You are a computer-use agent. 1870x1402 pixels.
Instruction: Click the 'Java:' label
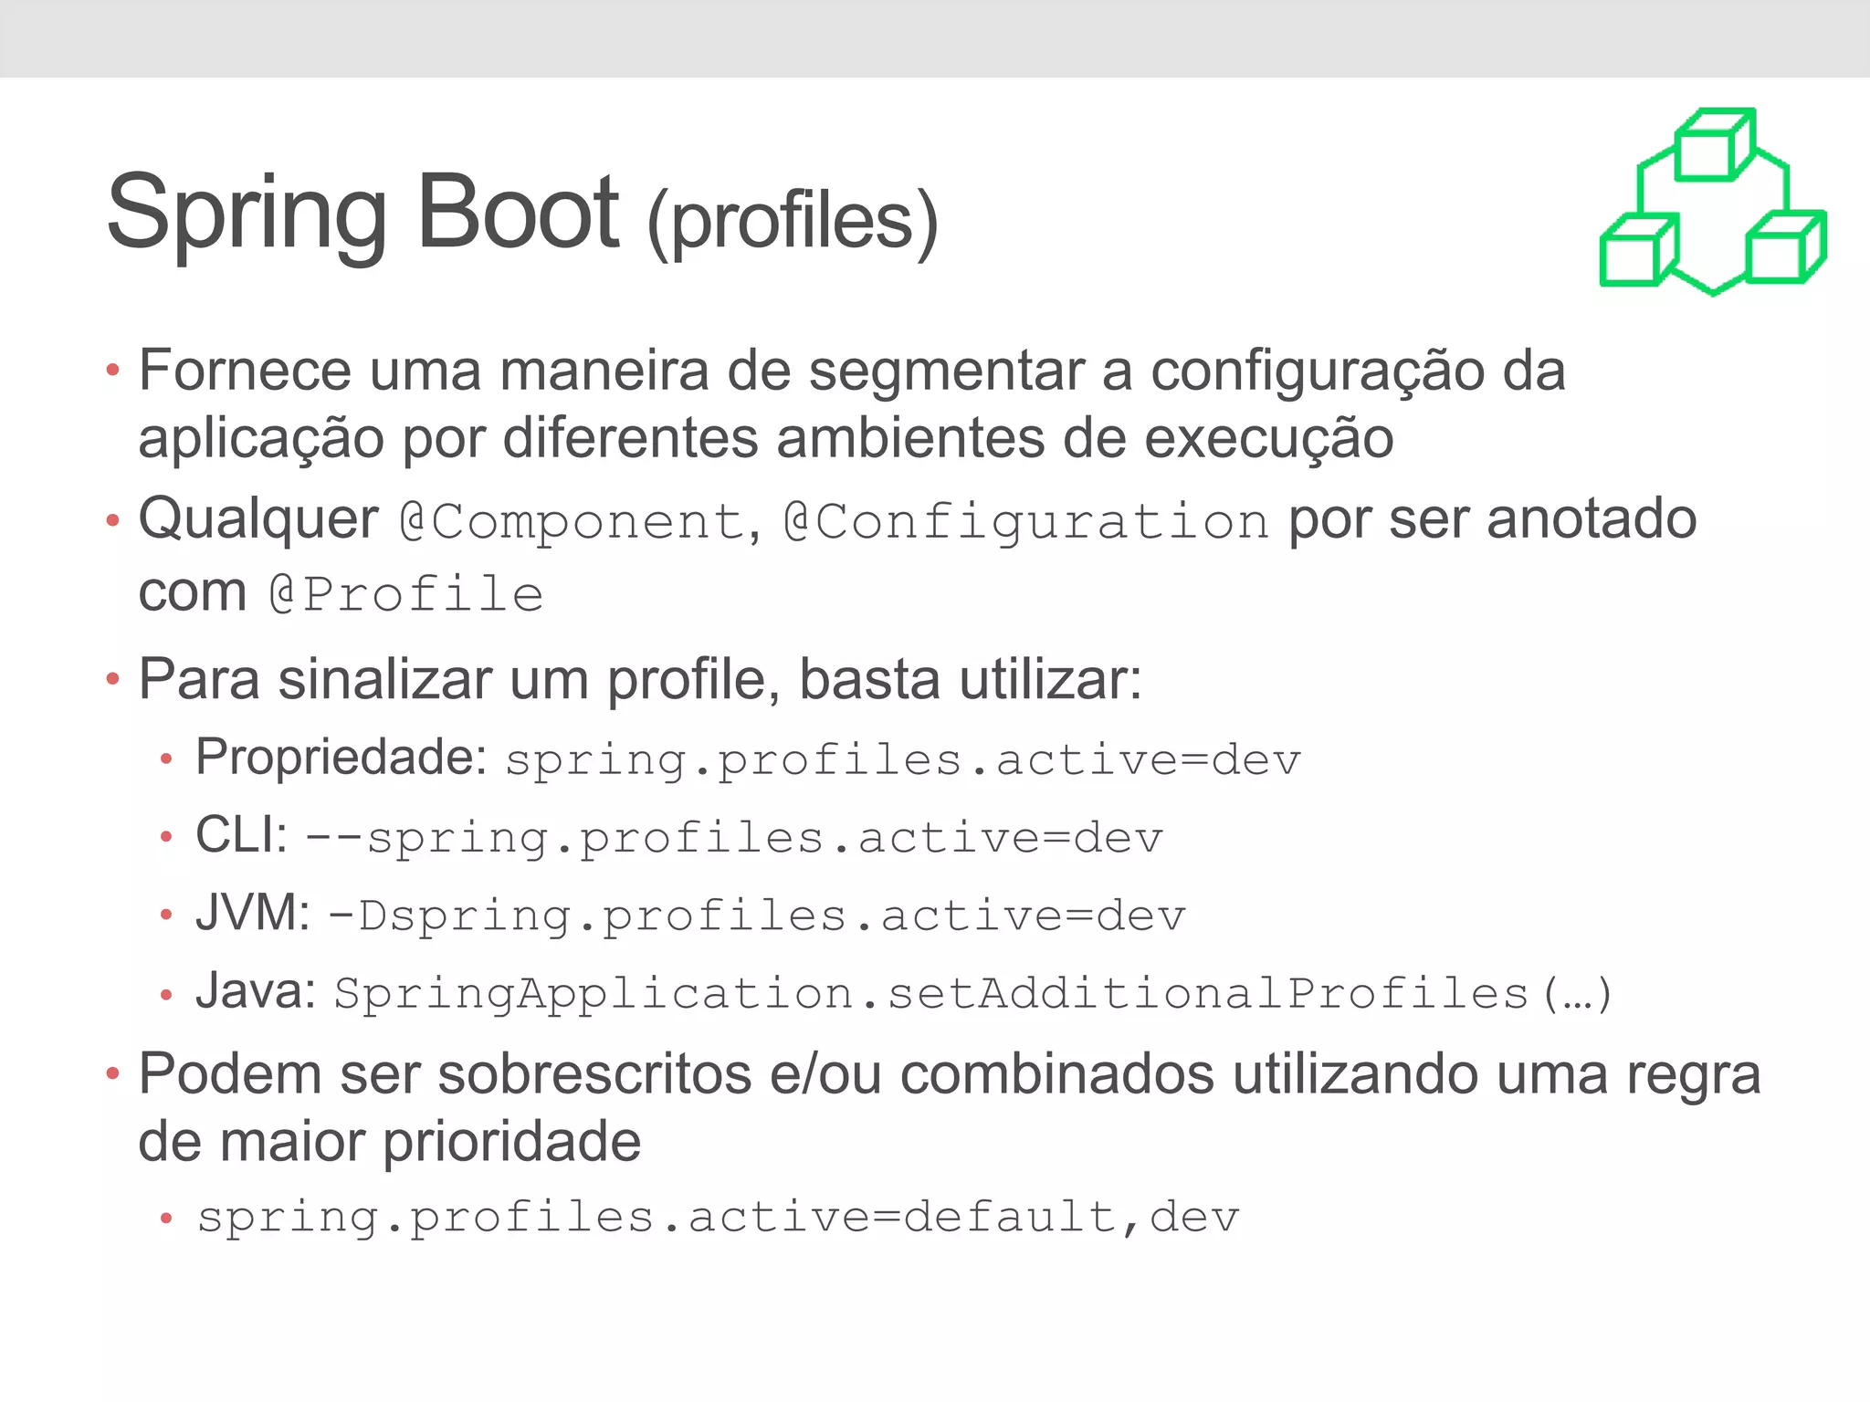(256, 990)
